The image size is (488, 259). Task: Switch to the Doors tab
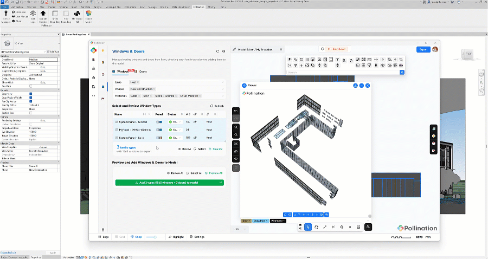pos(142,72)
